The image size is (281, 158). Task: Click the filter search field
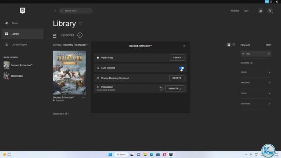256,54
